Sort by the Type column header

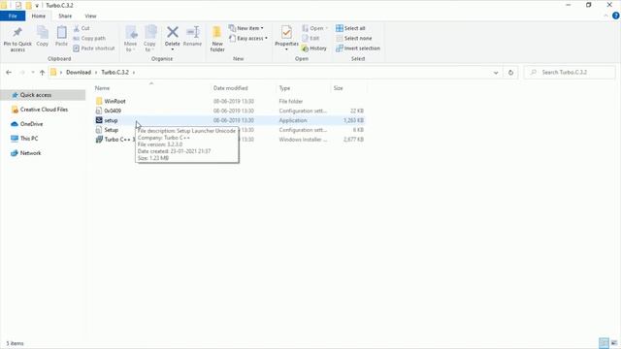coord(284,88)
